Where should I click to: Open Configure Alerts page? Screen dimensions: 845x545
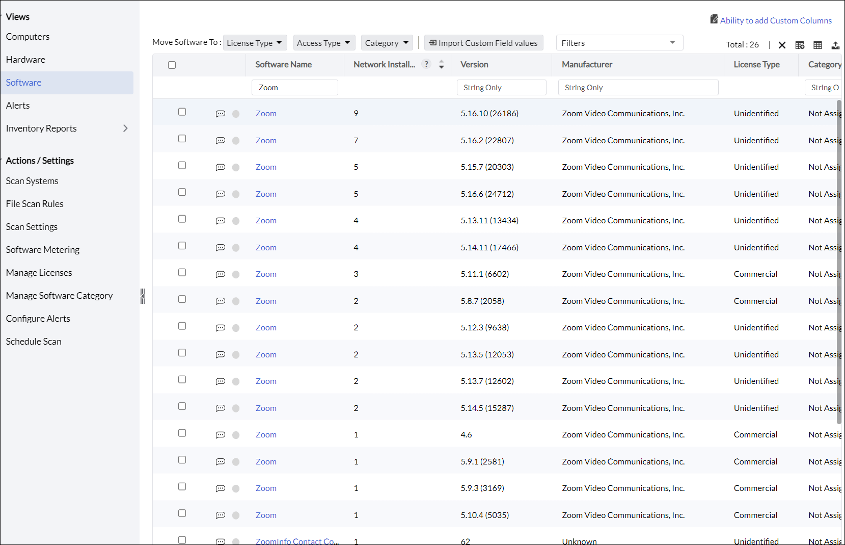click(38, 319)
